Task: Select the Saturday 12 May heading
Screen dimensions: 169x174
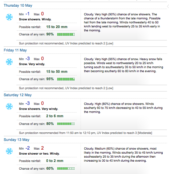Action: pyautogui.click(x=18, y=95)
